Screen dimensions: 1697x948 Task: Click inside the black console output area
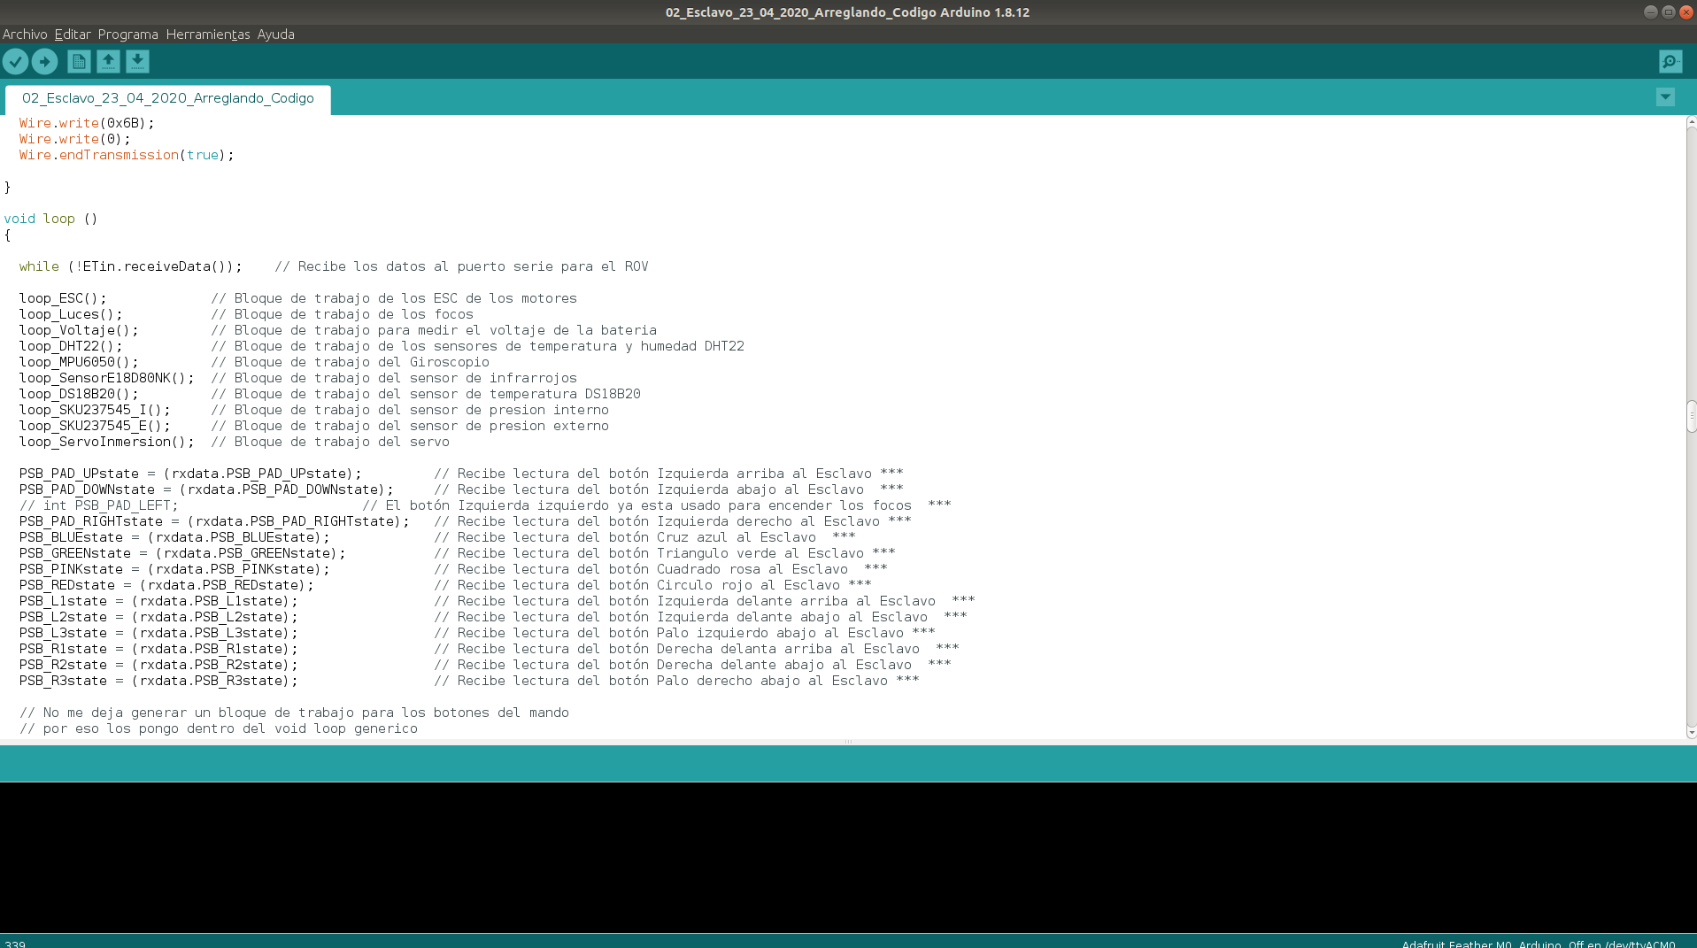(x=848, y=857)
